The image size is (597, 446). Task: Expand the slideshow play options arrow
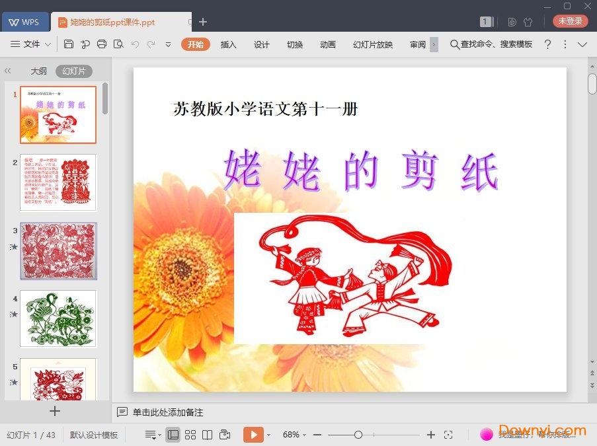coord(267,435)
